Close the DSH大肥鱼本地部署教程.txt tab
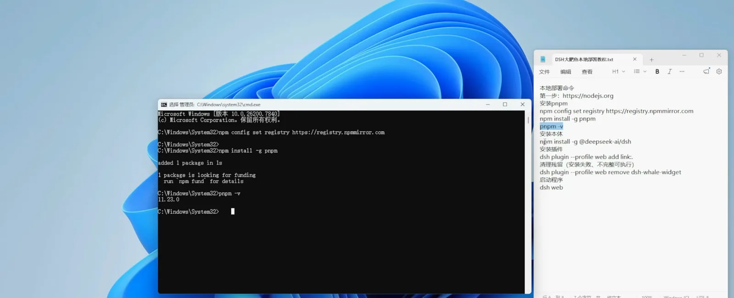Screen dimensions: 734x298 coord(634,59)
